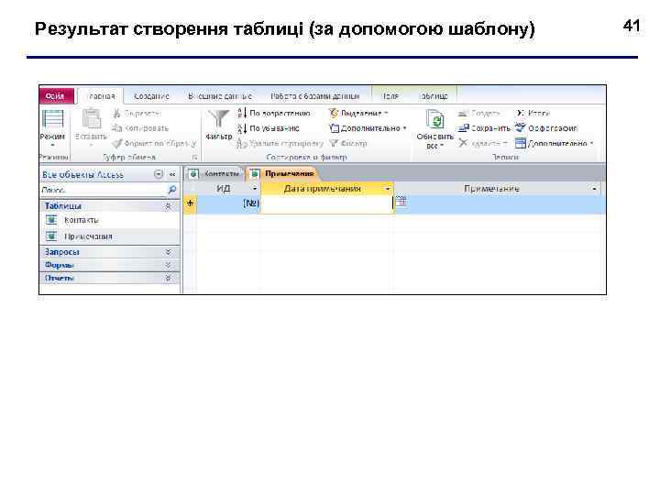Image resolution: width=660 pixels, height=495 pixels.
Task: Open Дополнительно records dropdown
Action: (x=555, y=144)
